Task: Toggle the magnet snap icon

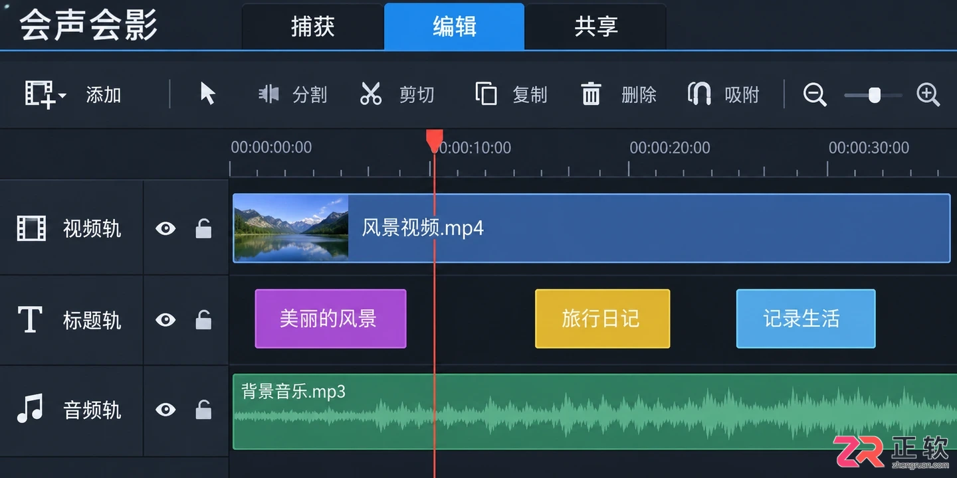Action: pos(699,94)
